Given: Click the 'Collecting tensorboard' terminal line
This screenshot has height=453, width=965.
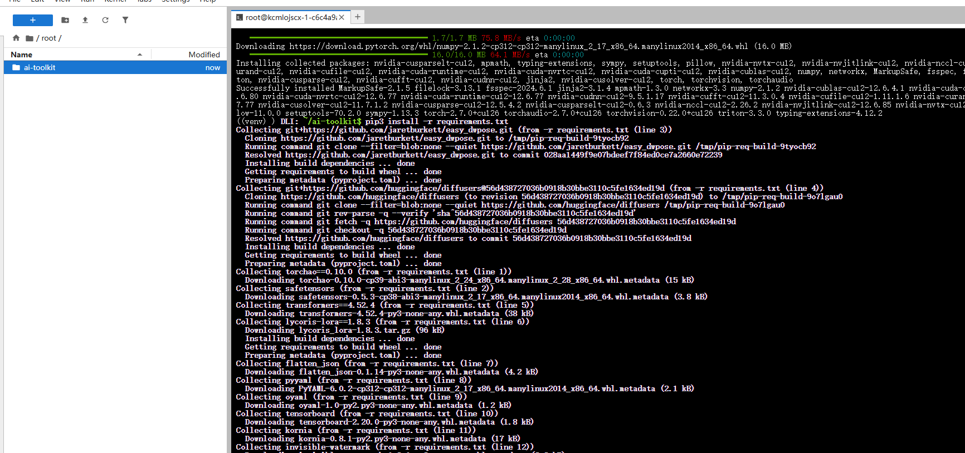Looking at the screenshot, I should tap(367, 413).
